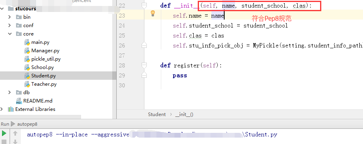This screenshot has height=144, width=363.
Task: Open main.py Python file icon
Action: pyautogui.click(x=27, y=42)
